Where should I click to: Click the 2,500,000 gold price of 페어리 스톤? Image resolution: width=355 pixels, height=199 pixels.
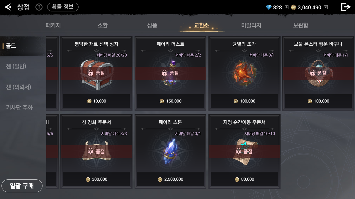170,179
